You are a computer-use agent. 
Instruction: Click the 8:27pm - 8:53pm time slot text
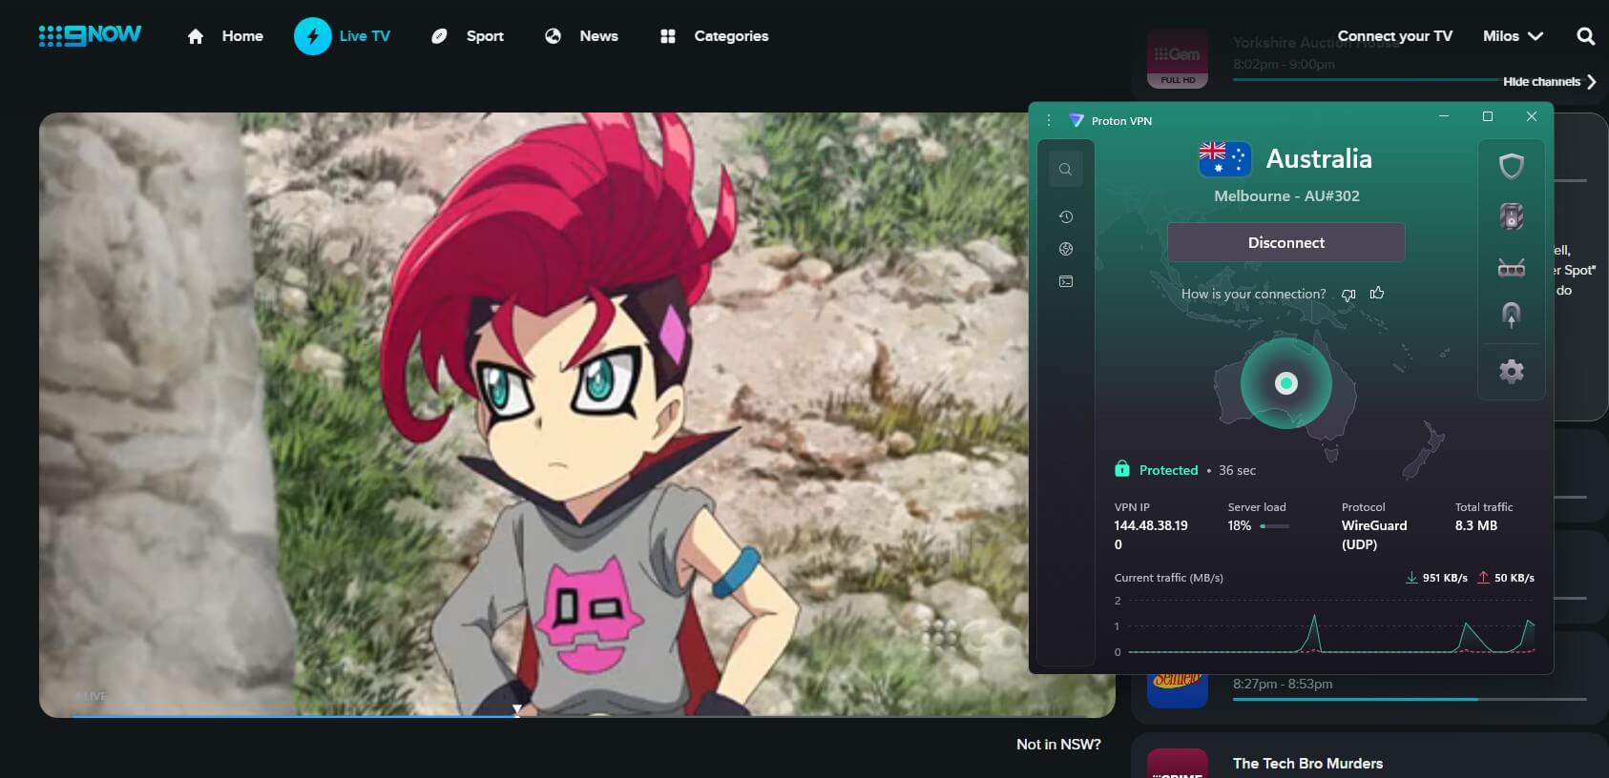(x=1283, y=685)
